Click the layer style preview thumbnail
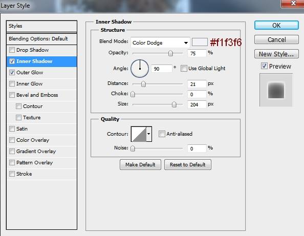 coord(276,90)
